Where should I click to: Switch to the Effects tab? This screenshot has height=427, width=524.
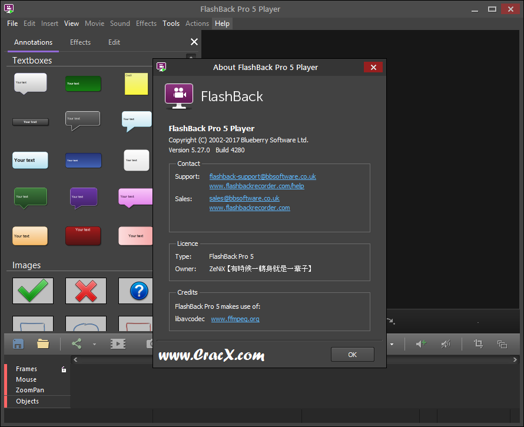click(x=80, y=42)
